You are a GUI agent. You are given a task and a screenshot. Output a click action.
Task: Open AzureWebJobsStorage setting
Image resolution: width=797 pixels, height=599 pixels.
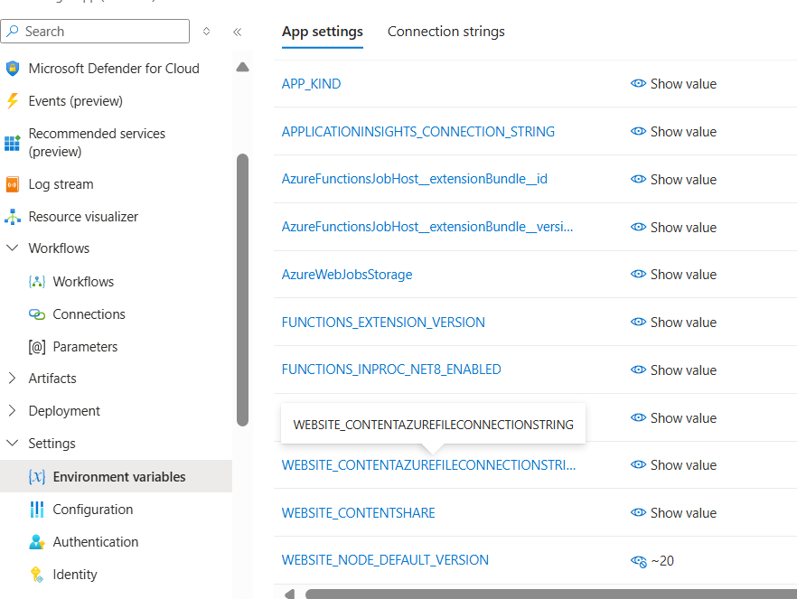pos(347,275)
